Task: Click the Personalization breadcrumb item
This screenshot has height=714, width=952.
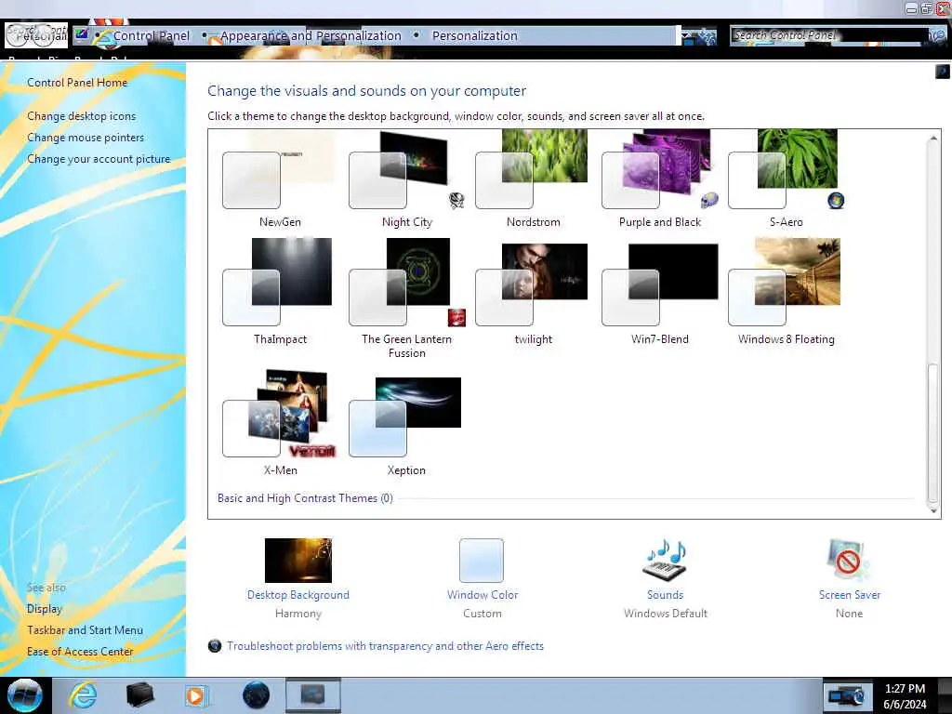Action: coord(475,36)
